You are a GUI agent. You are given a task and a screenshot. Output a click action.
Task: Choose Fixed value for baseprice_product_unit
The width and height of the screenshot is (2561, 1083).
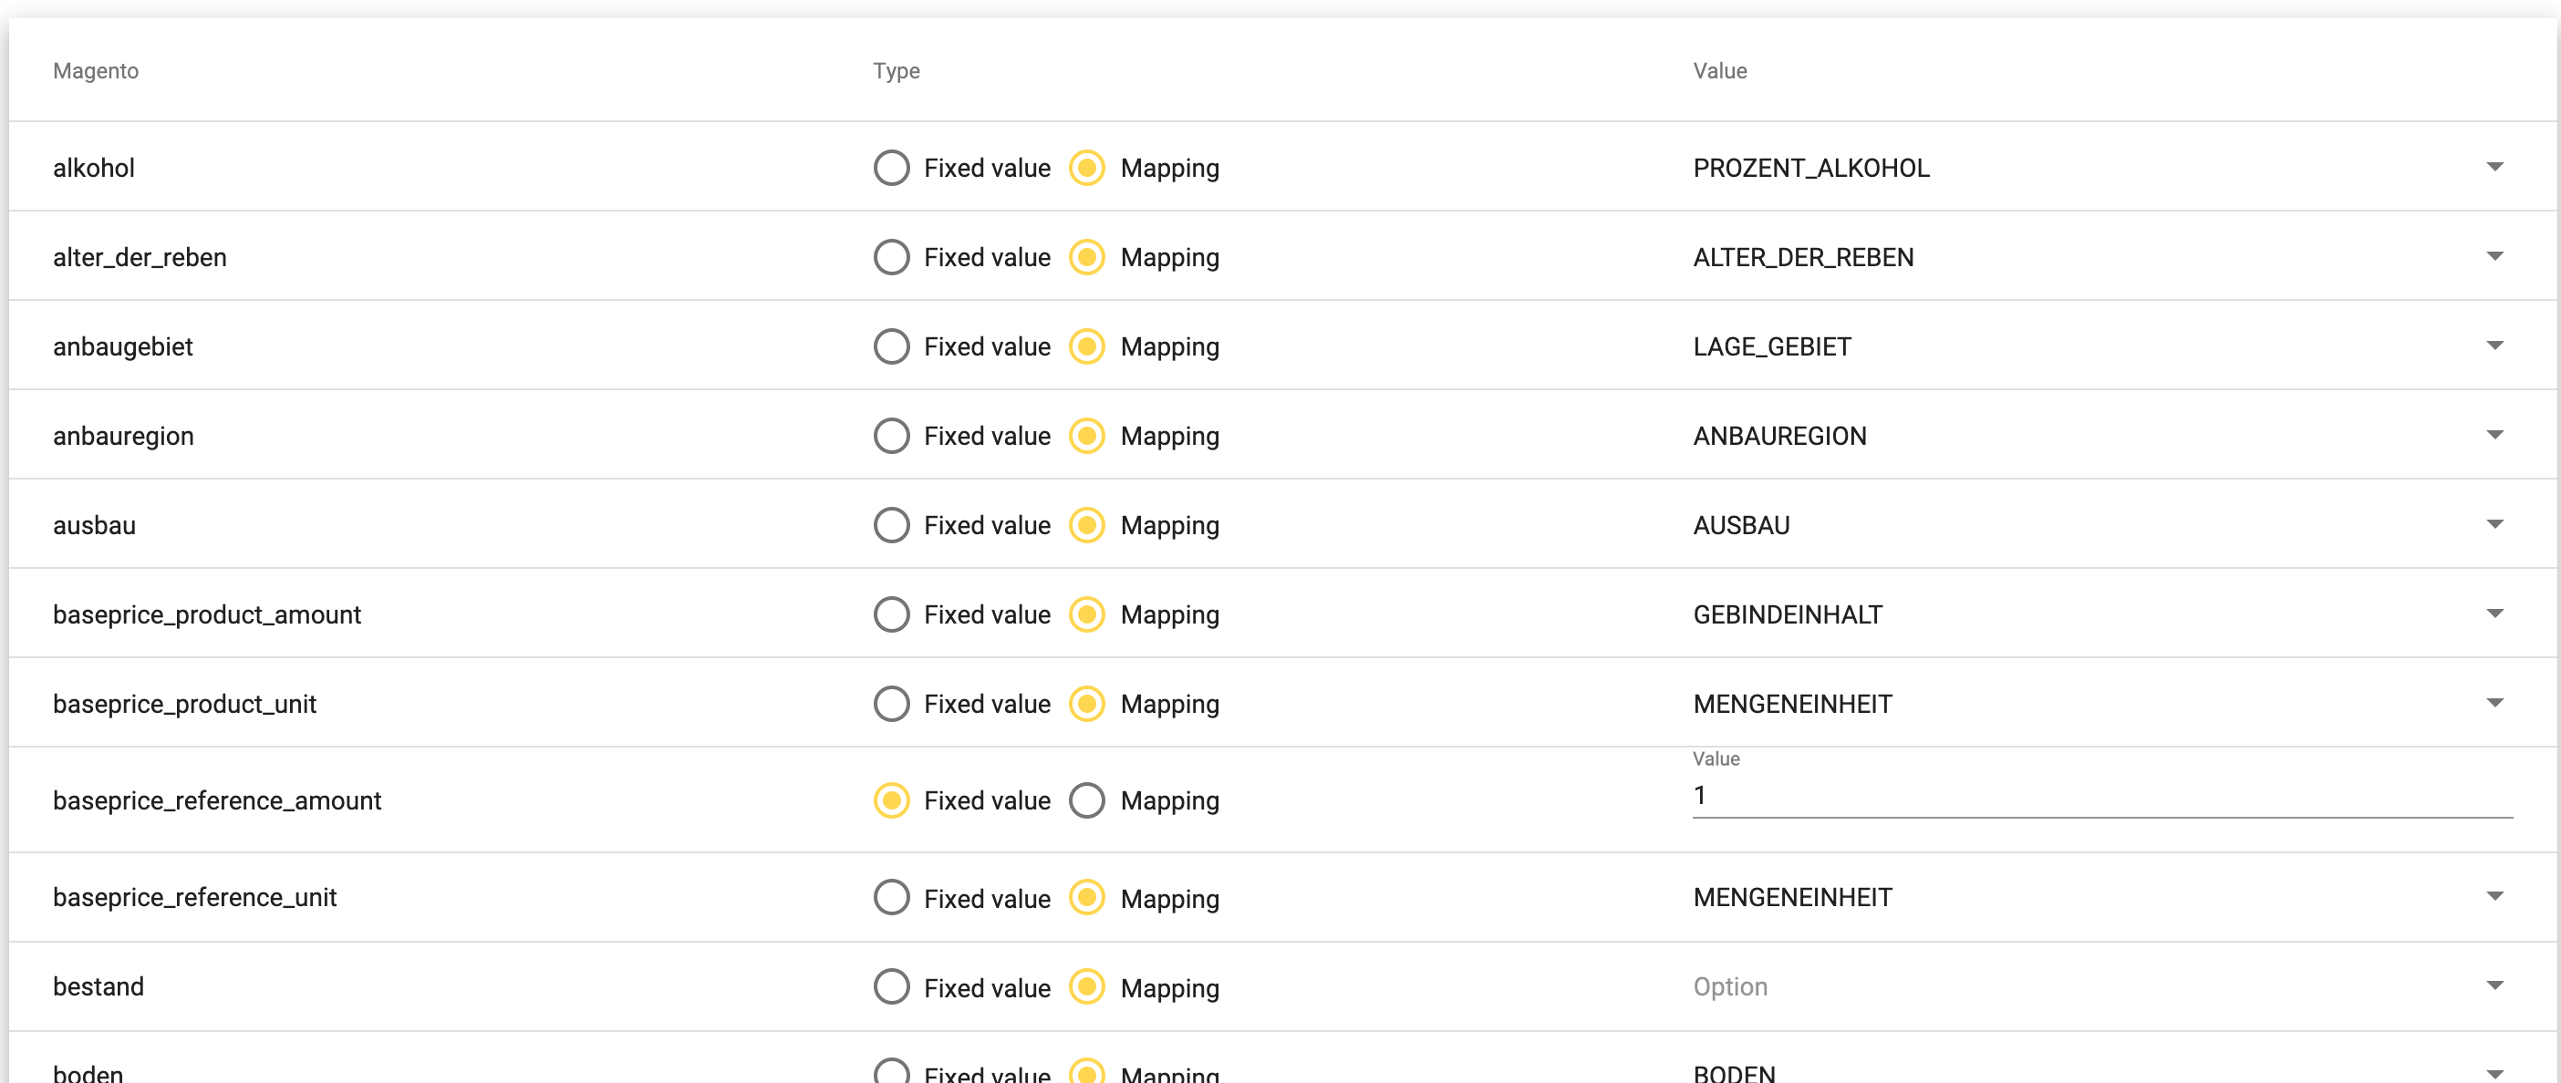pos(891,705)
